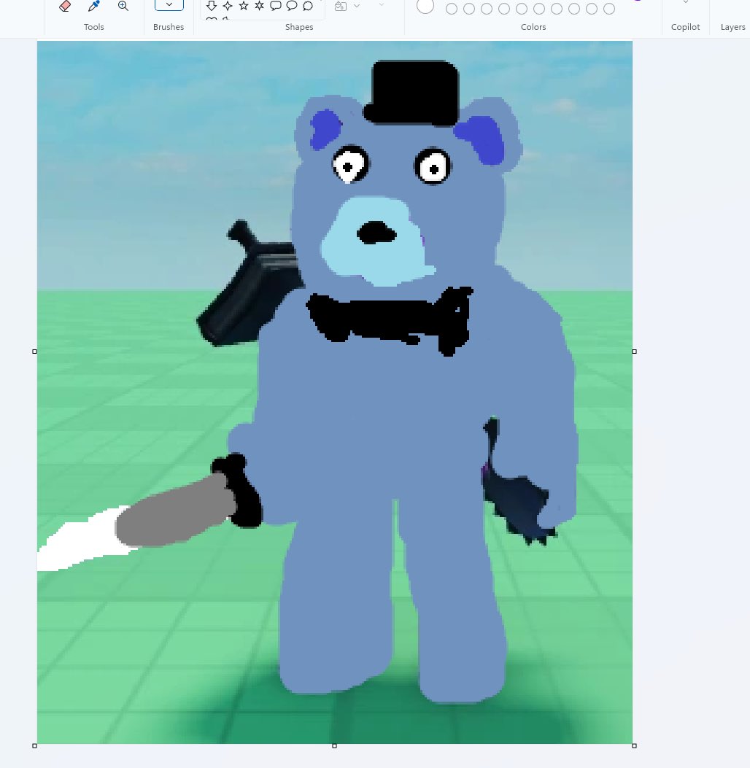The height and width of the screenshot is (768, 750).
Task: Choose the rounded rectangle callout shape
Action: 276,6
